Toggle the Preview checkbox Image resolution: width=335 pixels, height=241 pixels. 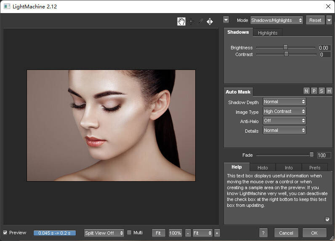coord(5,233)
